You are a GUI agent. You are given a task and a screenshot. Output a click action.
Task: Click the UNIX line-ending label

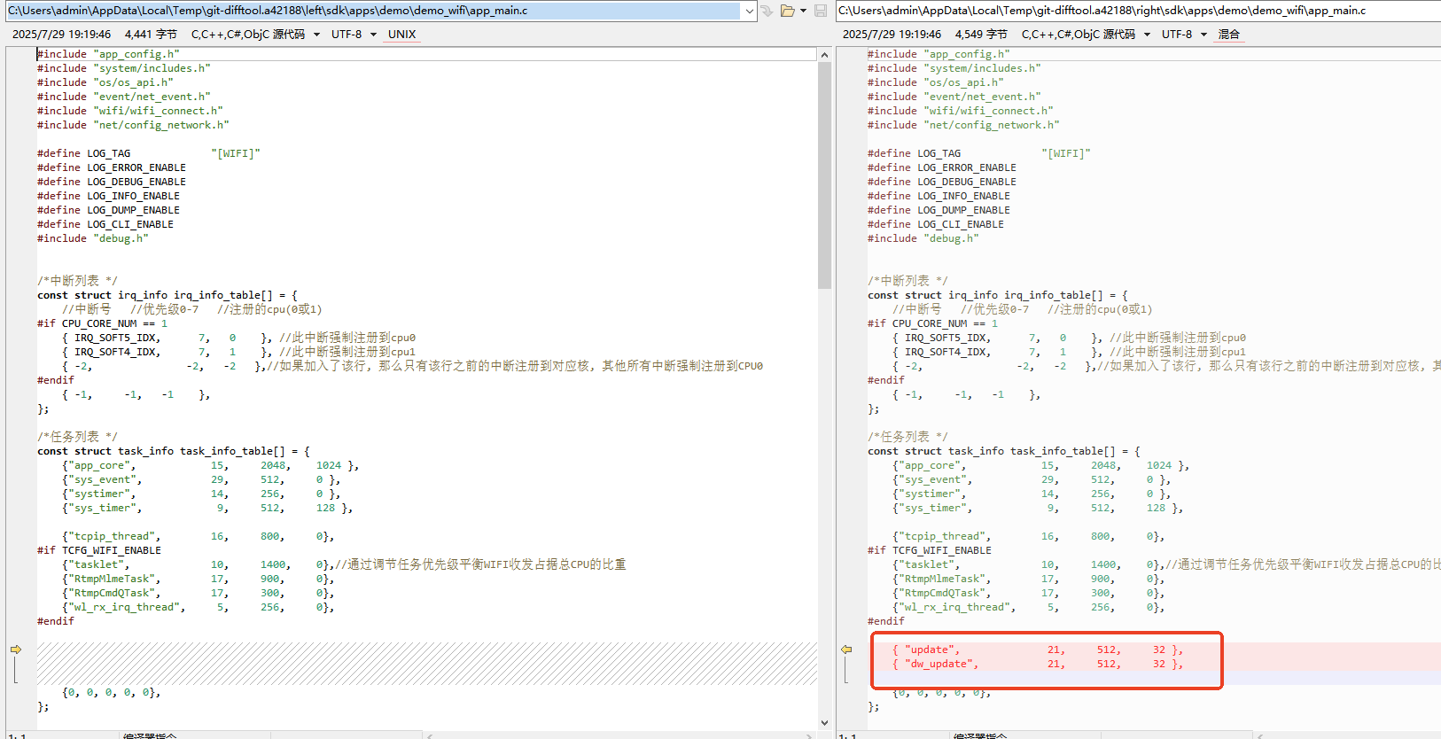point(401,35)
